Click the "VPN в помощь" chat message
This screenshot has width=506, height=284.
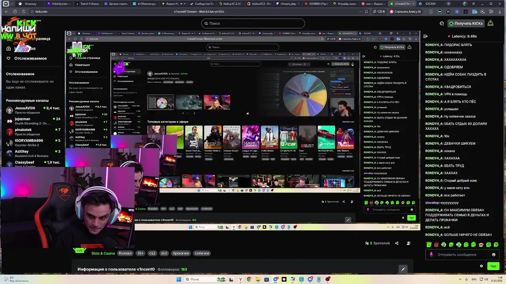[446, 94]
